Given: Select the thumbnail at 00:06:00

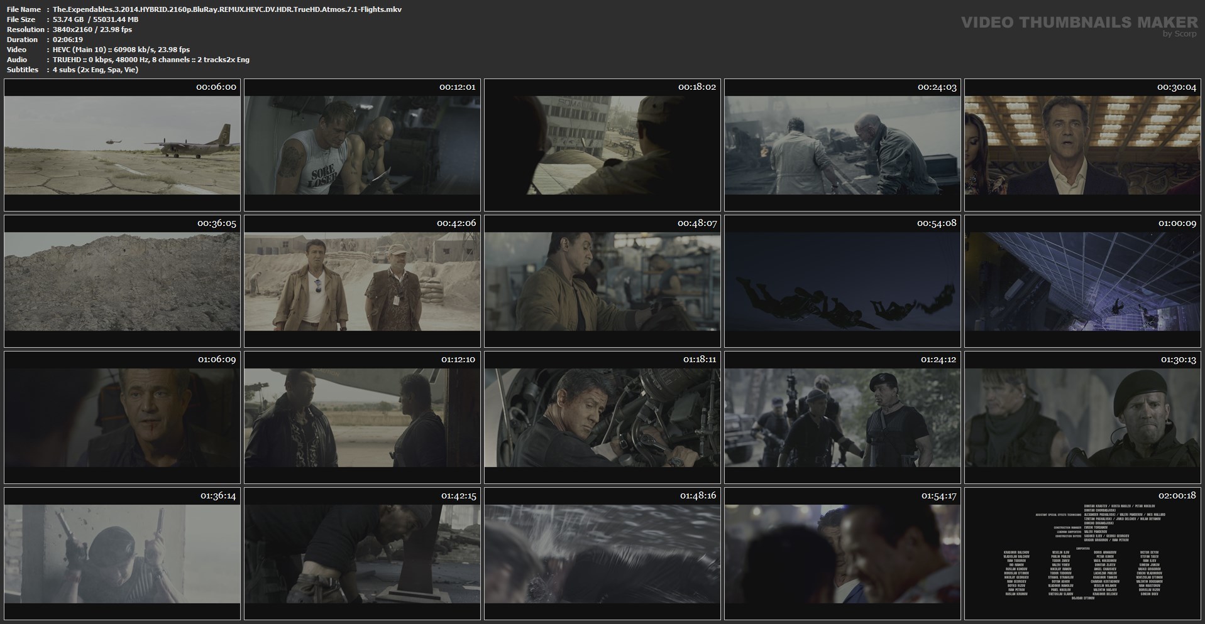Looking at the screenshot, I should tap(122, 145).
